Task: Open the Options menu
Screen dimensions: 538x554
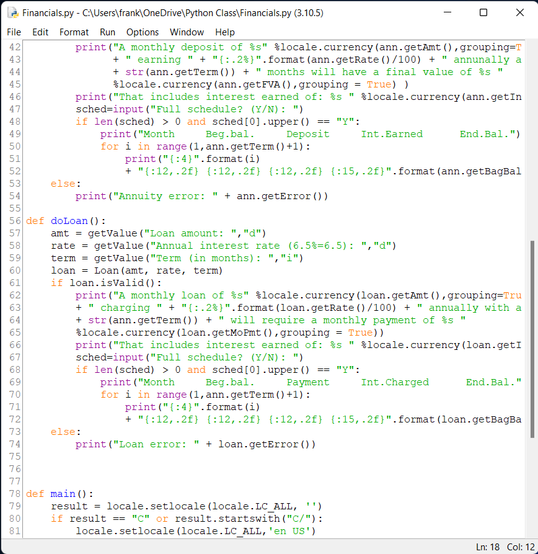Action: 143,32
